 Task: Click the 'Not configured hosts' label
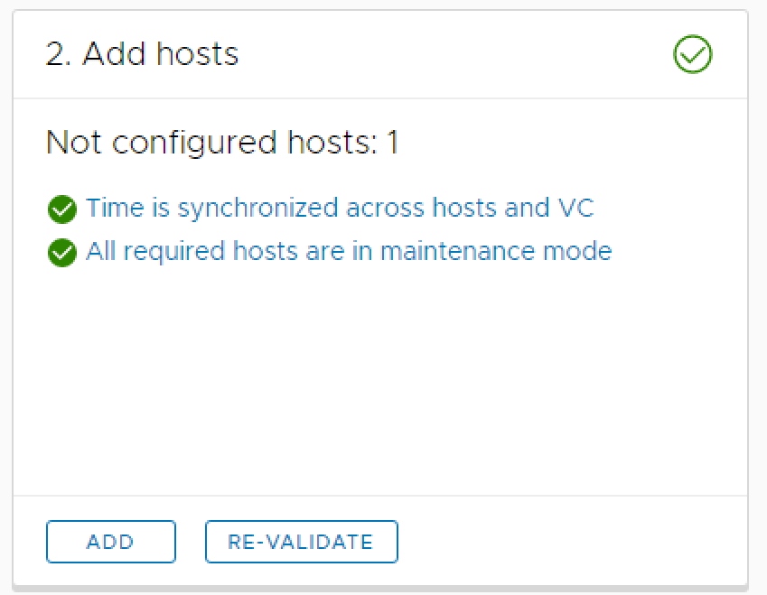pyautogui.click(x=208, y=143)
